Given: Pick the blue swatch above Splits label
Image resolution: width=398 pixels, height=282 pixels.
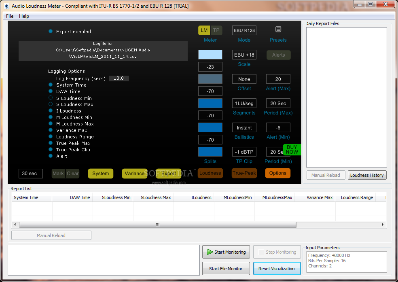Looking at the screenshot, I should click(x=210, y=152).
